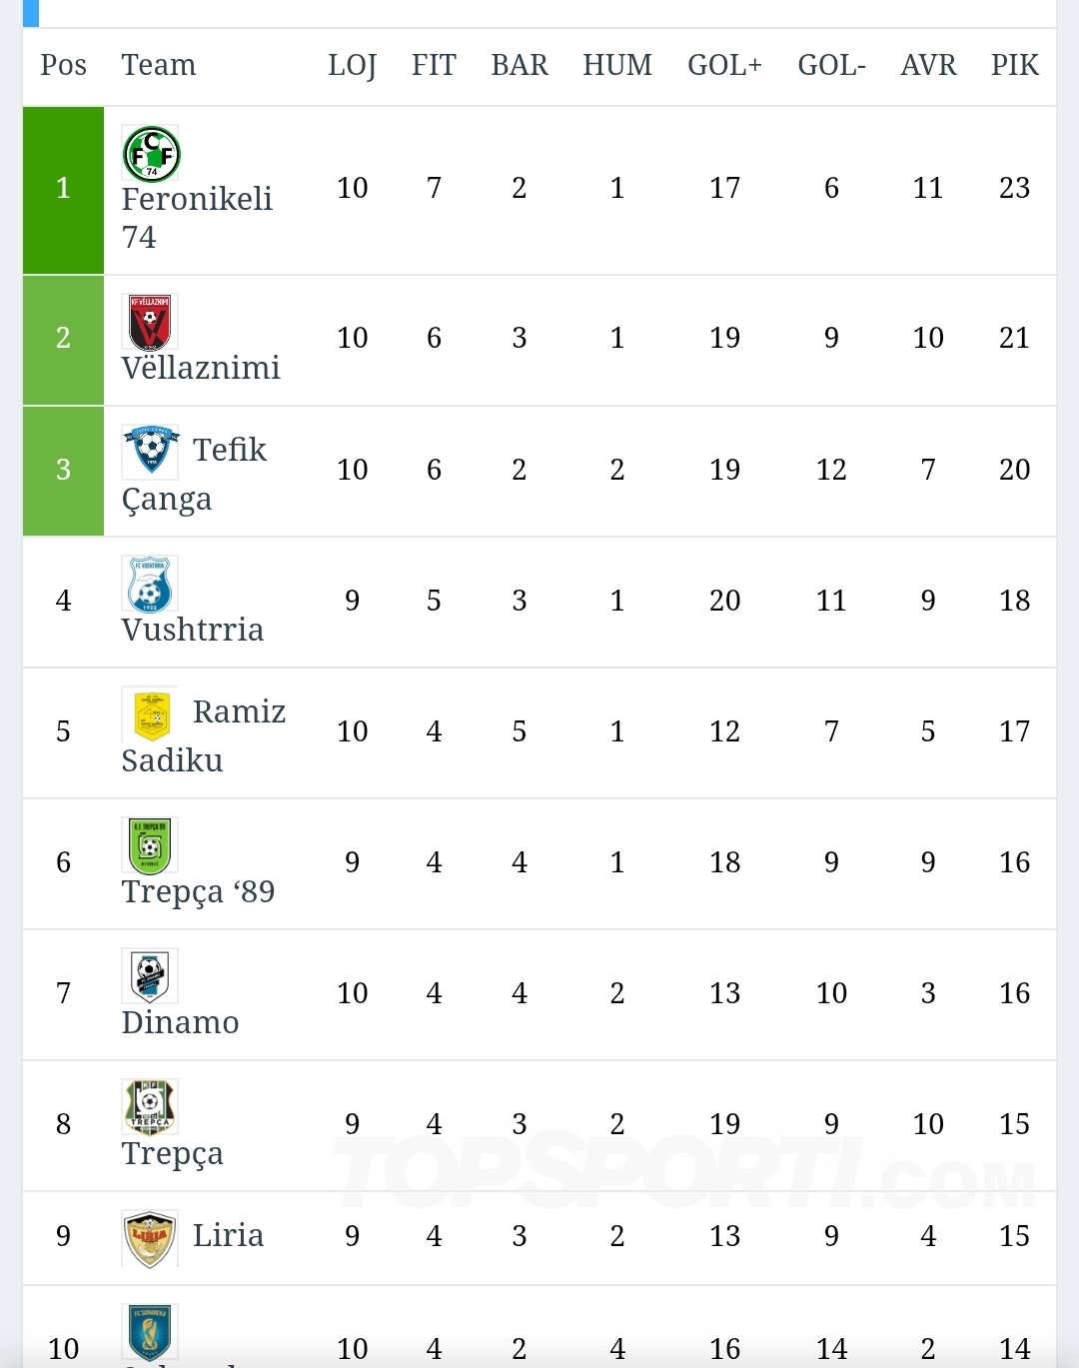Click the Tefik Çanga club badge
Screen dimensions: 1079x1368
coord(150,452)
